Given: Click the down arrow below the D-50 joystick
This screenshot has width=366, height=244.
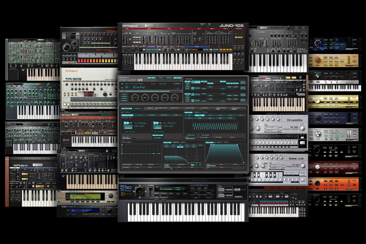Looking at the screenshot, I should 139,197.
